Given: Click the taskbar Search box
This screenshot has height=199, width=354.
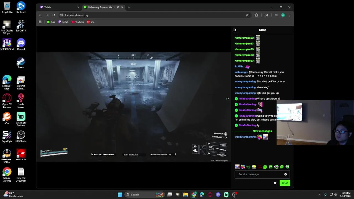Looking at the screenshot, I should 145,195.
